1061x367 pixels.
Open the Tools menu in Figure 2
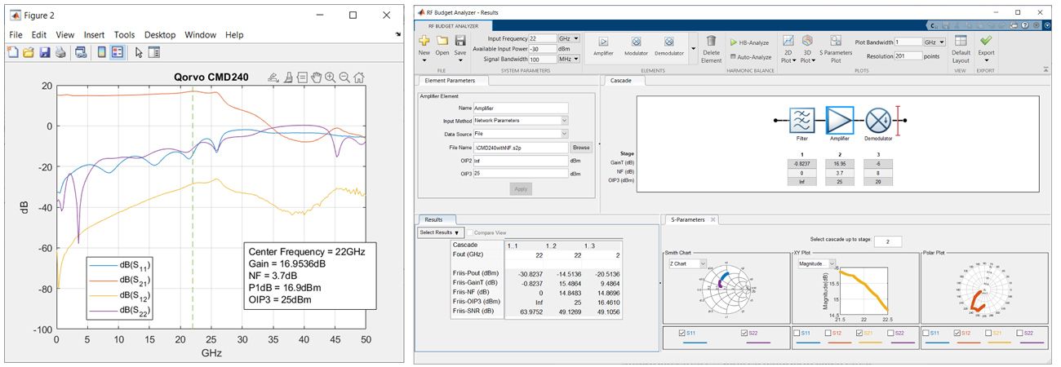(x=124, y=35)
